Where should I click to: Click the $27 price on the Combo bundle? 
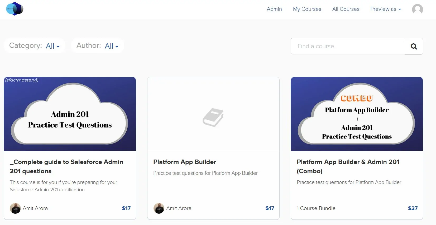[x=413, y=208]
